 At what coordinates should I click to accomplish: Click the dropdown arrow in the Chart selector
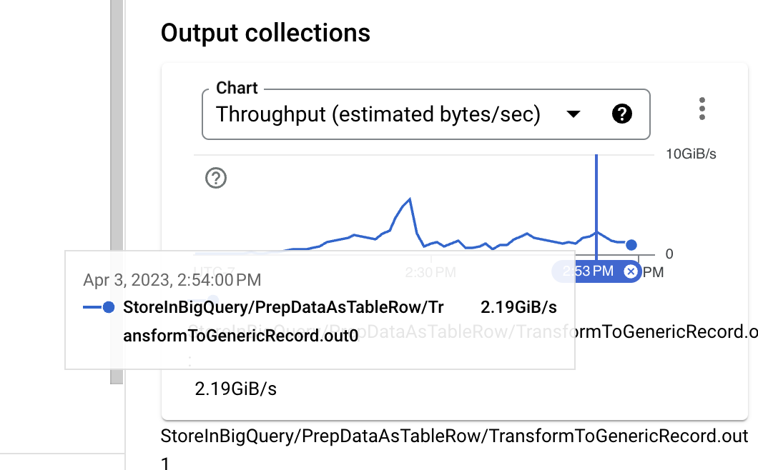point(574,114)
